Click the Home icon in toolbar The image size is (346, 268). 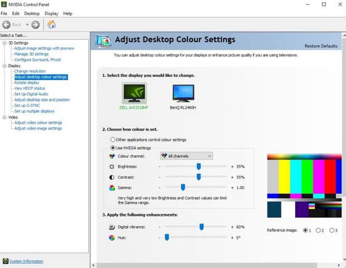click(51, 25)
